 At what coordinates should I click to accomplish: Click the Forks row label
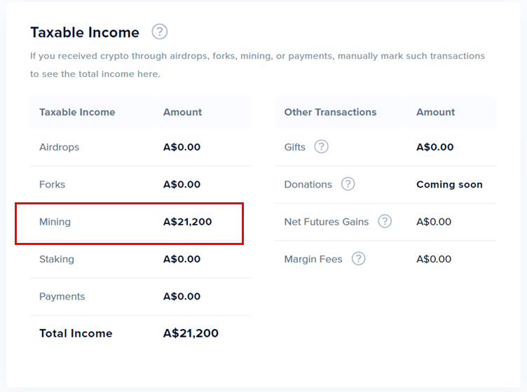tap(52, 185)
